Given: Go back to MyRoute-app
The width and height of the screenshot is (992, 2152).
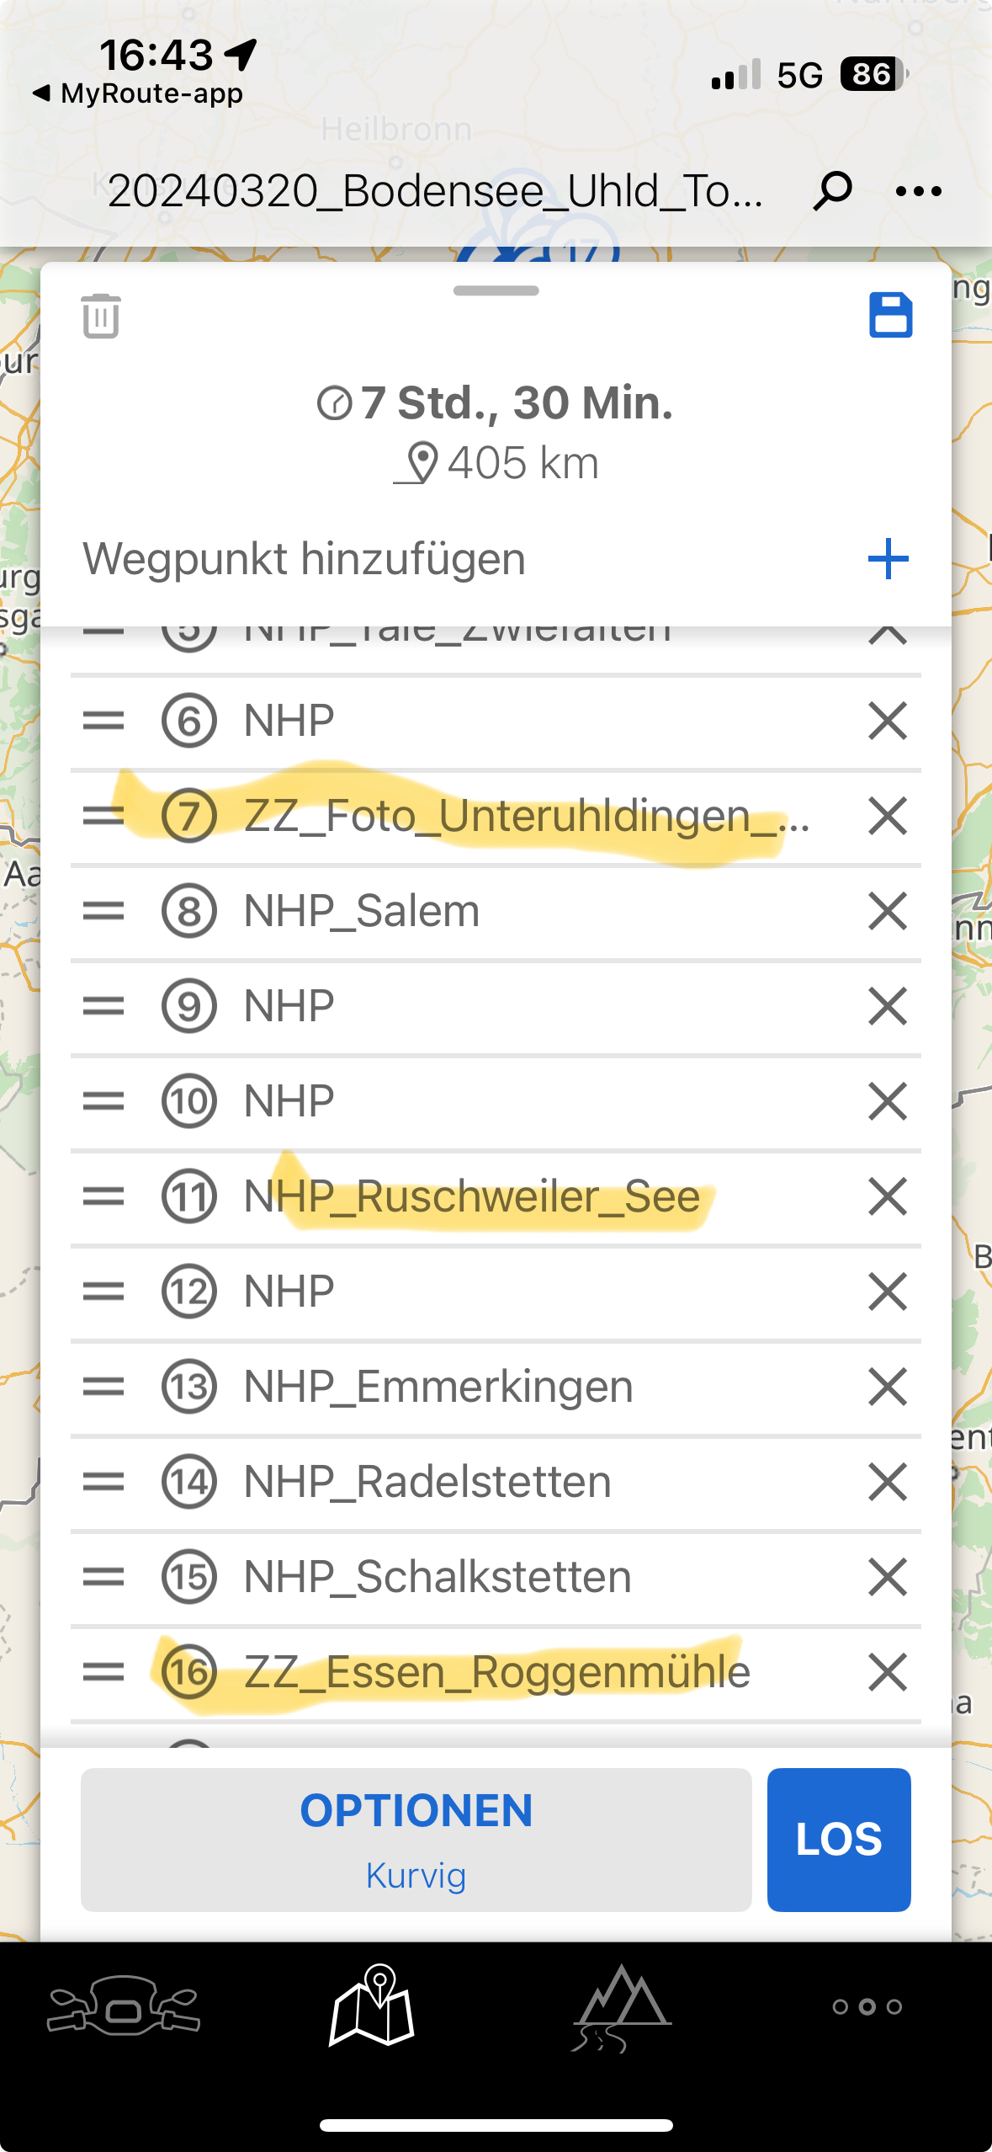Looking at the screenshot, I should (x=138, y=93).
